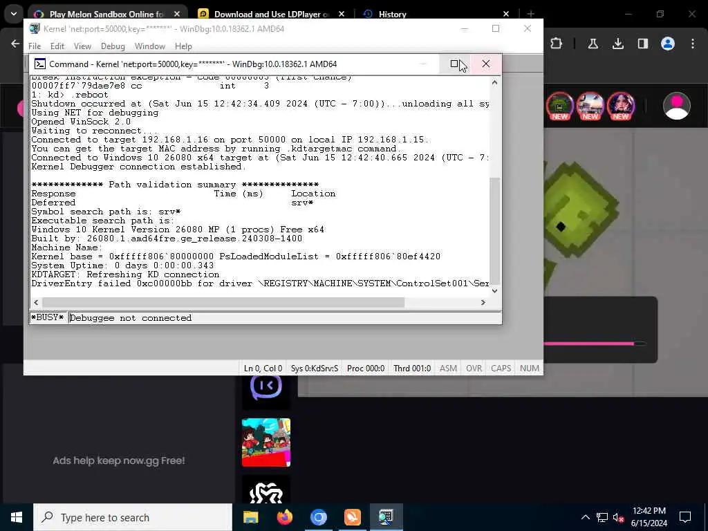
Task: Click the Proc 000:0 status entry
Action: [366, 369]
